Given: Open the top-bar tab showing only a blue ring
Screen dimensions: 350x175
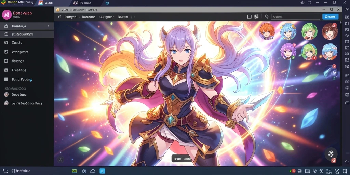Looking at the screenshot, I should point(107,3).
